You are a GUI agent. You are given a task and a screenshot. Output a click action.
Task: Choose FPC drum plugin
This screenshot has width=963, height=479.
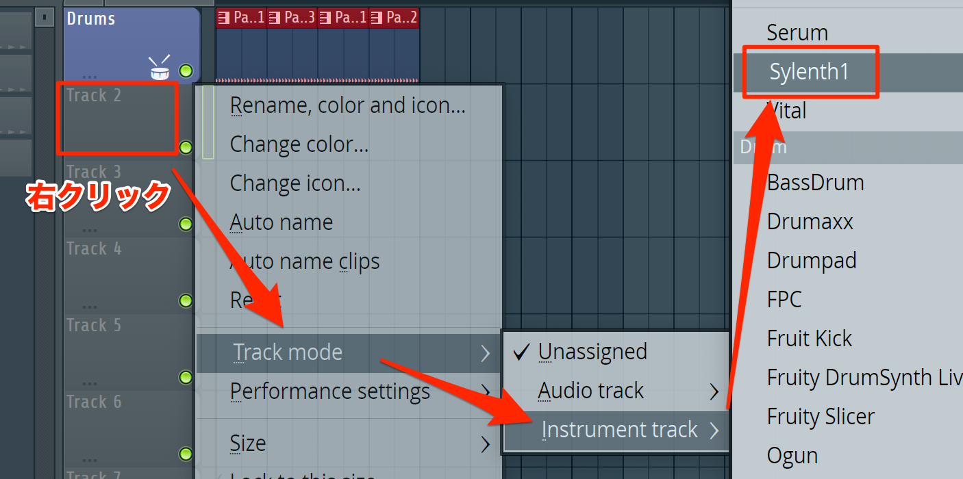(x=784, y=299)
